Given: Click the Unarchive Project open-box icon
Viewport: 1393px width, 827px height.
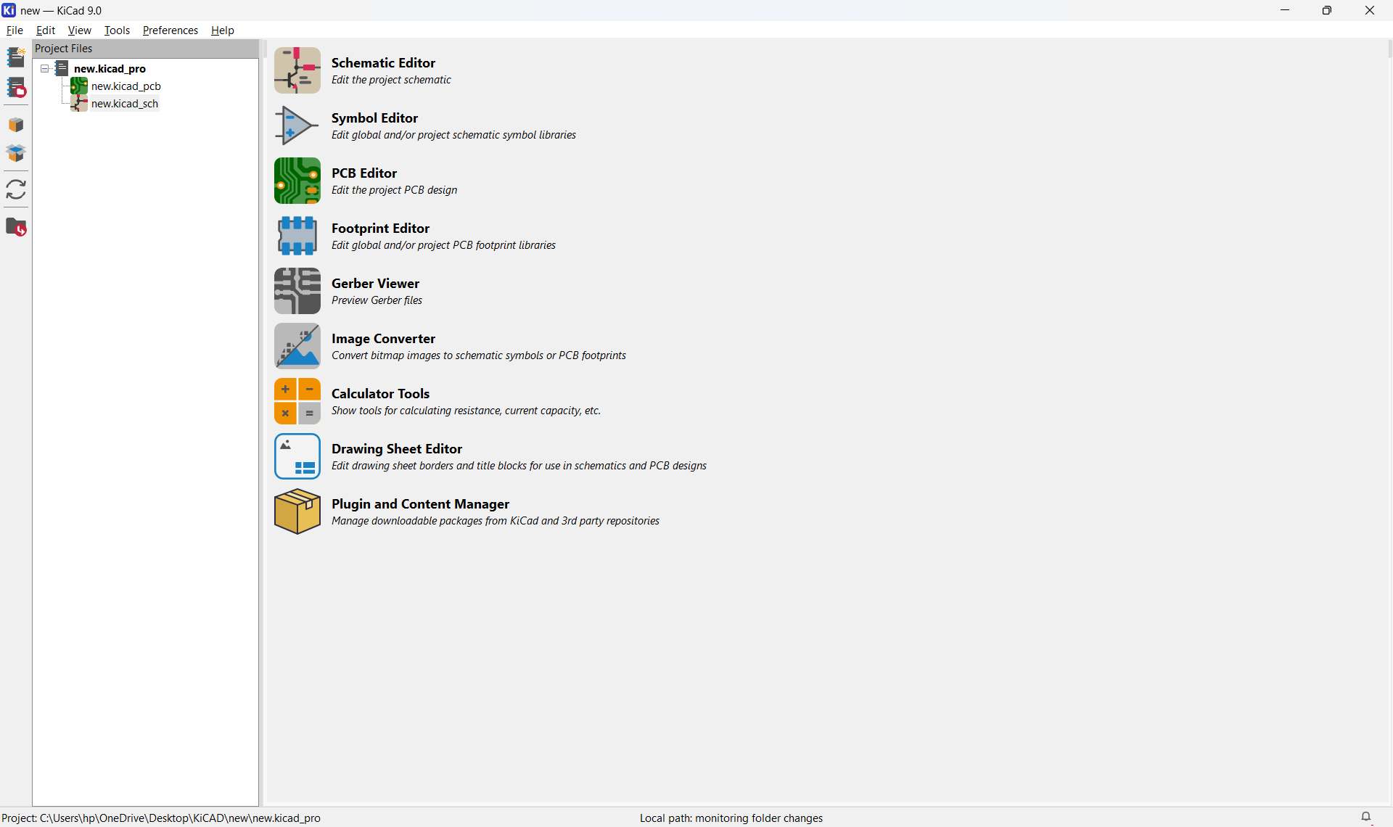Looking at the screenshot, I should pos(16,153).
